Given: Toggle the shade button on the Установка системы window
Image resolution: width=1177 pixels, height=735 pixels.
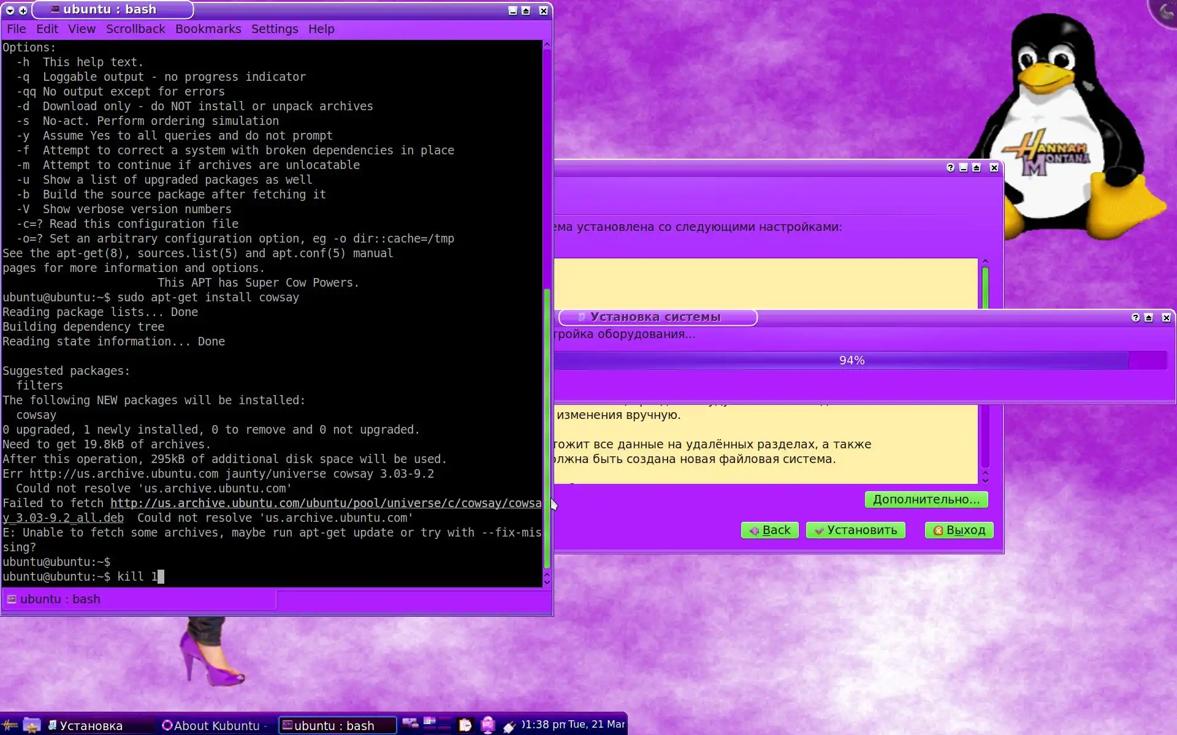Looking at the screenshot, I should [1149, 317].
